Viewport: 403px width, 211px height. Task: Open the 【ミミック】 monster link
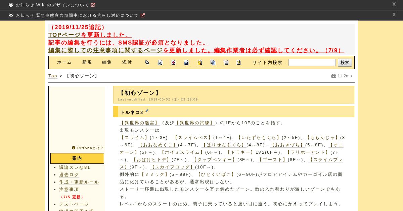click(x=154, y=174)
